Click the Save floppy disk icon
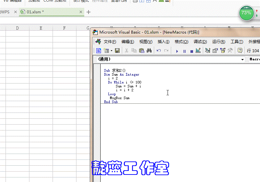Screen dimensions: 260x182 (117, 51)
